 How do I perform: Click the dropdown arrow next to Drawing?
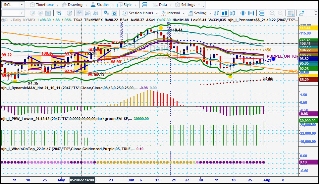86,5
